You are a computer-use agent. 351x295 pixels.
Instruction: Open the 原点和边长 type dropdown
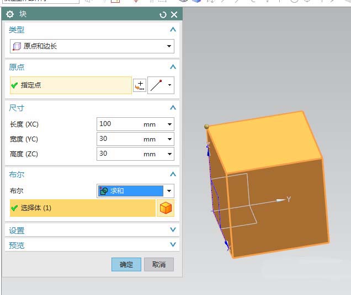pyautogui.click(x=169, y=47)
